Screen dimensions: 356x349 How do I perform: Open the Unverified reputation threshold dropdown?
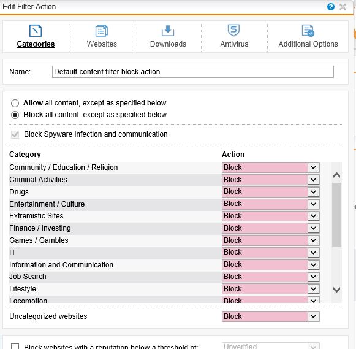point(270,346)
